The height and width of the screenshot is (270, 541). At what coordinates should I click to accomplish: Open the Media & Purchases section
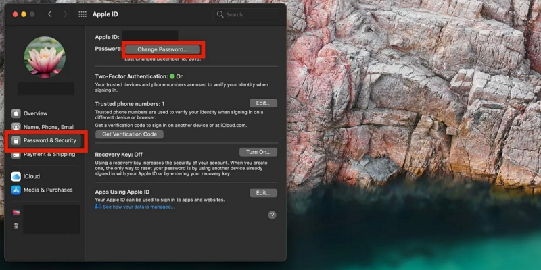[48, 190]
